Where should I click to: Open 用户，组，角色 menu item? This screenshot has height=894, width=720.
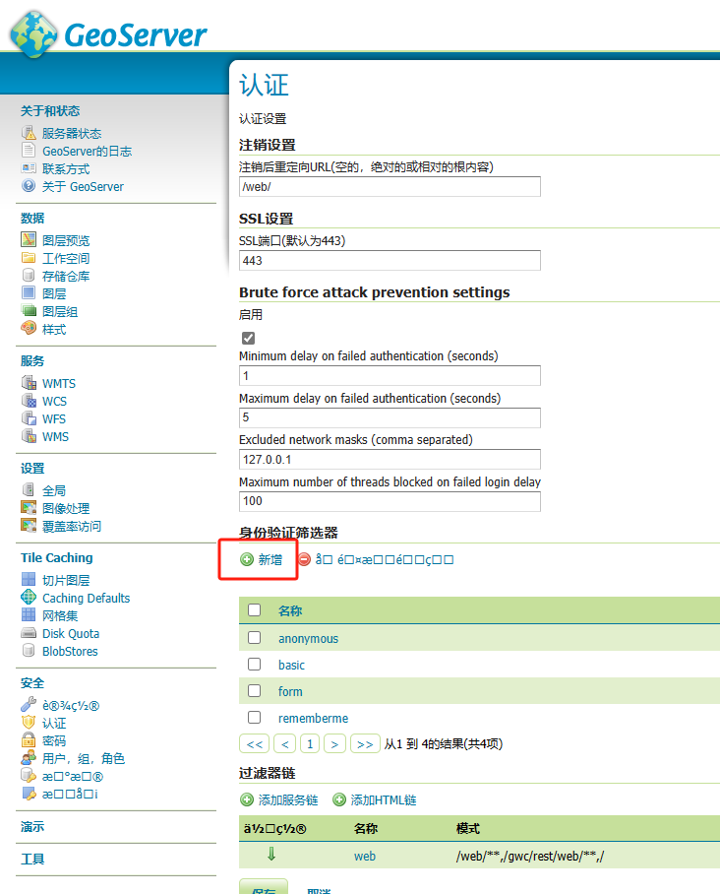[83, 758]
